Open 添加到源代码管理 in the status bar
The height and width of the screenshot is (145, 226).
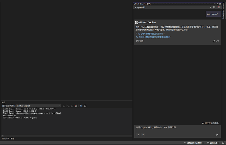point(194,143)
